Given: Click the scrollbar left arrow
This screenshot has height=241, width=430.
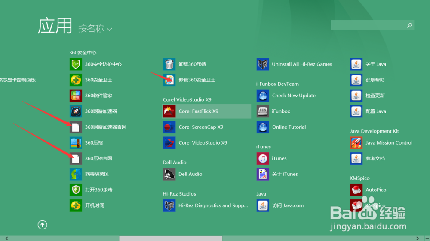Looking at the screenshot, I should click(x=6, y=238).
